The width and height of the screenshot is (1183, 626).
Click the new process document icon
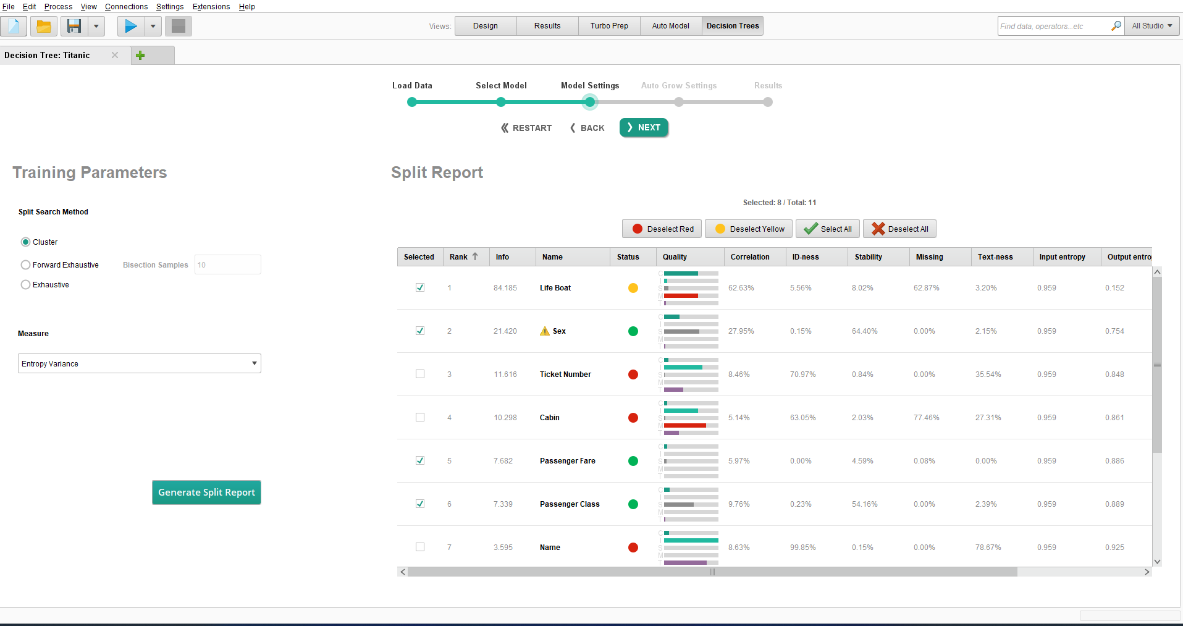coord(14,26)
